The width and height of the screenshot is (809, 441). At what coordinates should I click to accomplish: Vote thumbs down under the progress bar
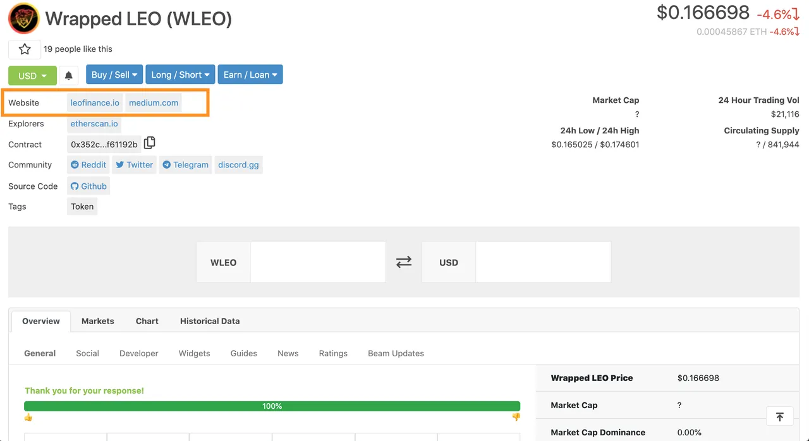(x=516, y=417)
